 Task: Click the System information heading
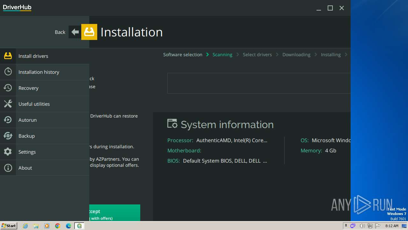[x=227, y=124]
